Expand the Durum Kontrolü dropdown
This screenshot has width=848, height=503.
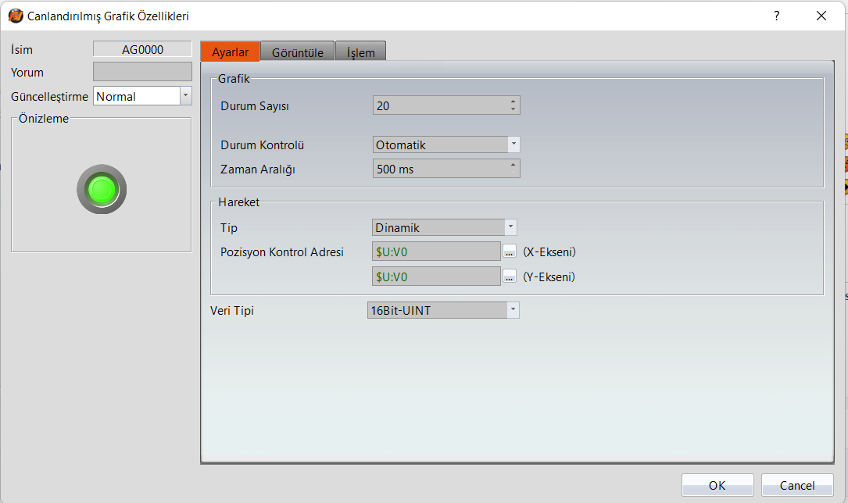point(513,144)
